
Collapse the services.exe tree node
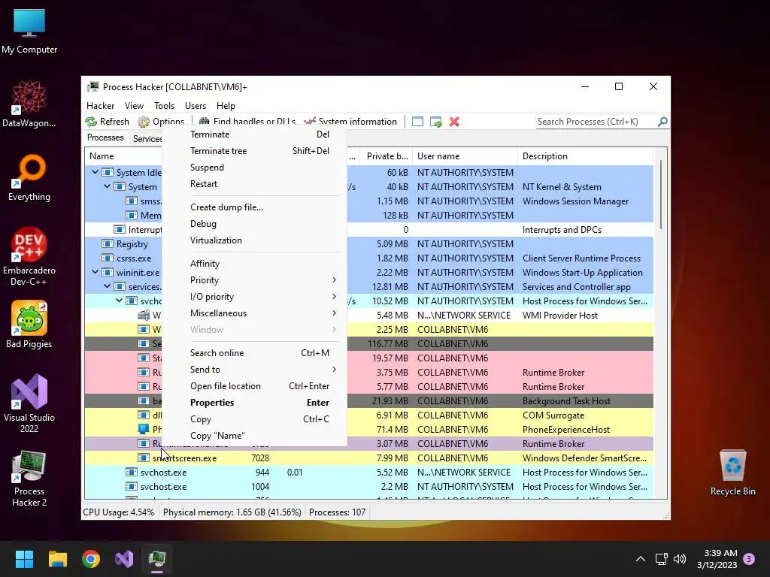click(x=107, y=286)
